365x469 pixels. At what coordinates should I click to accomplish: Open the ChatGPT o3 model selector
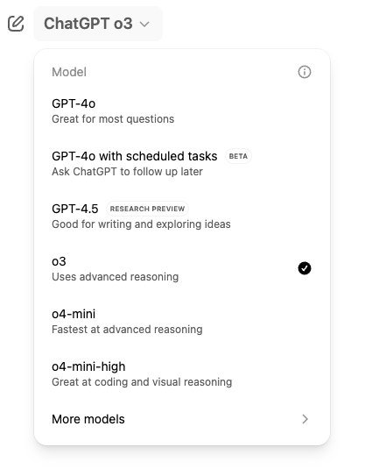[x=98, y=24]
